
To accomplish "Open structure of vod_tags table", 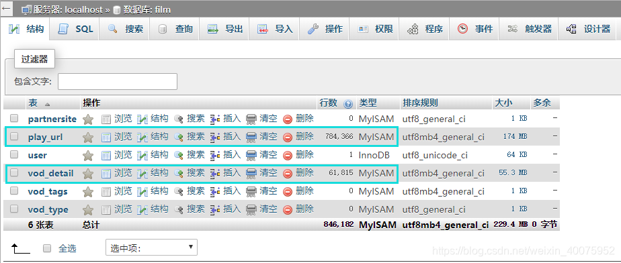I will pos(153,191).
